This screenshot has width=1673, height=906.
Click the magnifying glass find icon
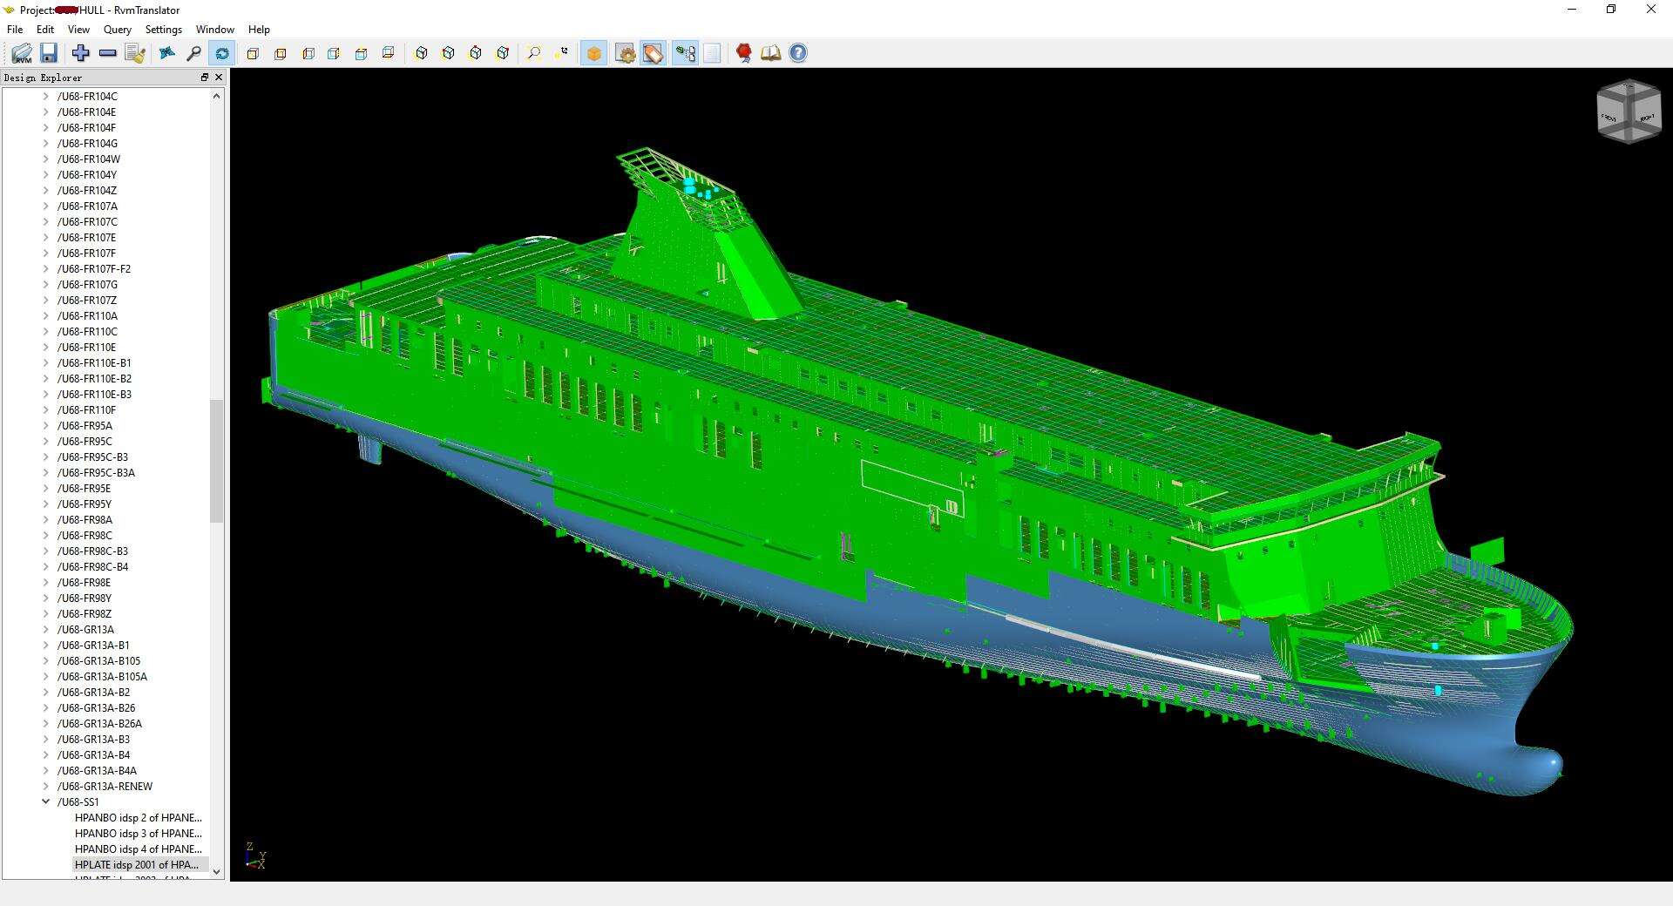(194, 53)
